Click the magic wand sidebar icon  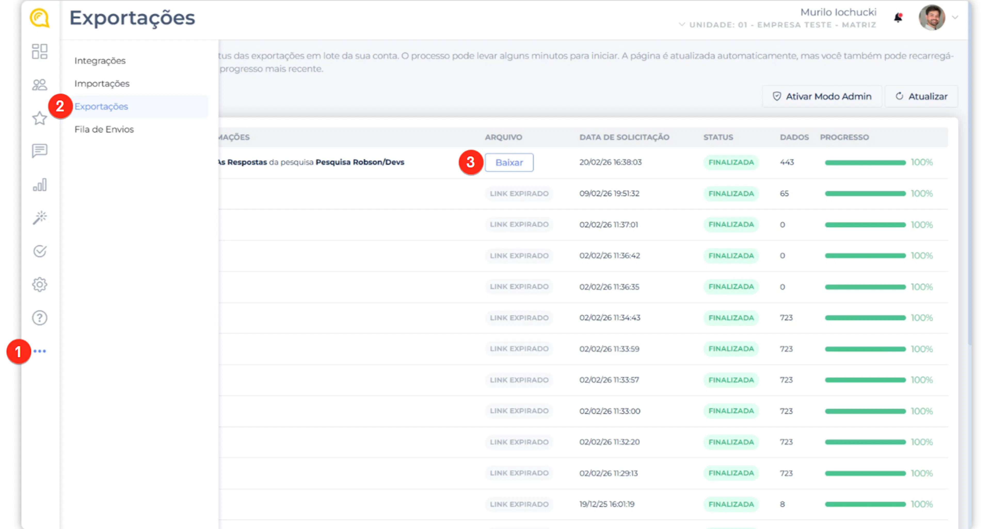point(40,218)
